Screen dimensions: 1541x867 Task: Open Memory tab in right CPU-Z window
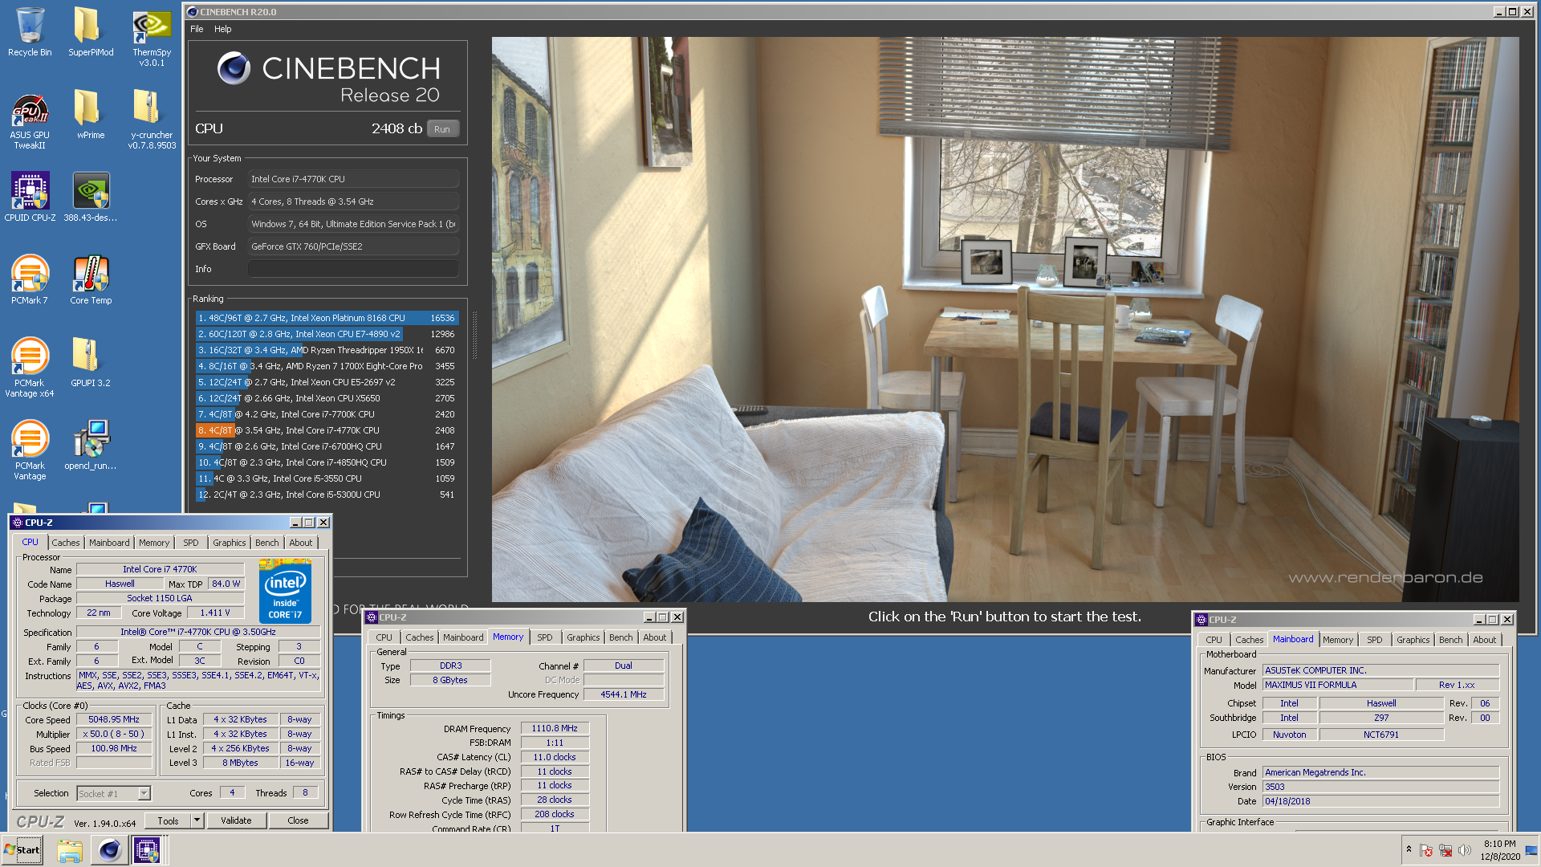point(1338,640)
